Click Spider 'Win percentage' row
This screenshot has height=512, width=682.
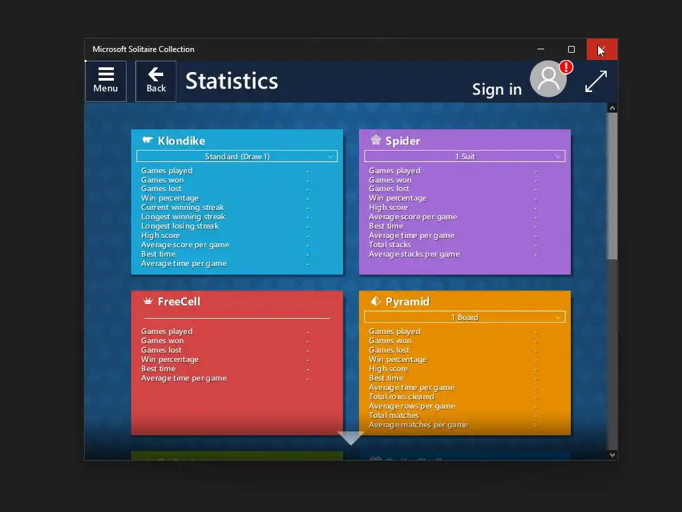click(453, 198)
